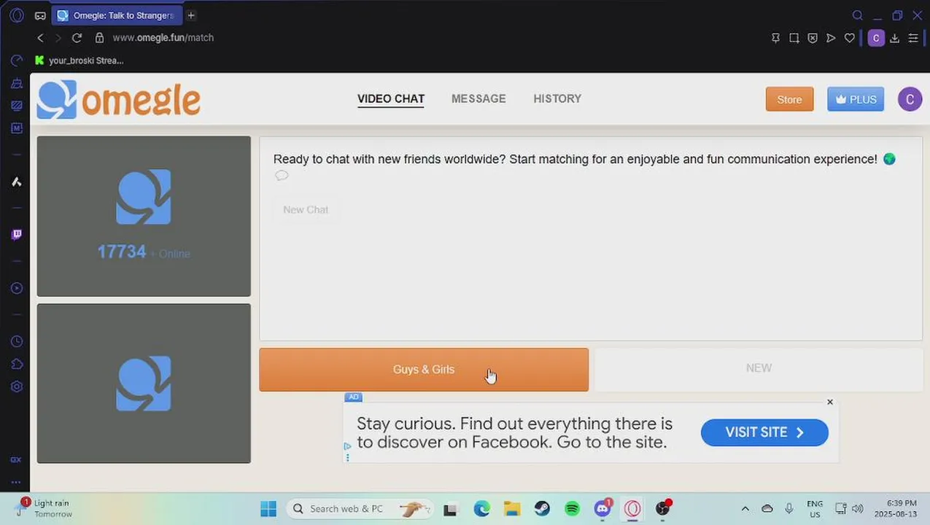Expand the system tray hidden icons chevron

point(745,508)
